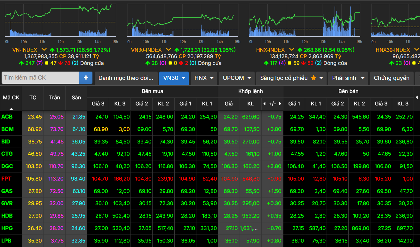
Task: Select DGC stock symbol
Action: pyautogui.click(x=7, y=166)
